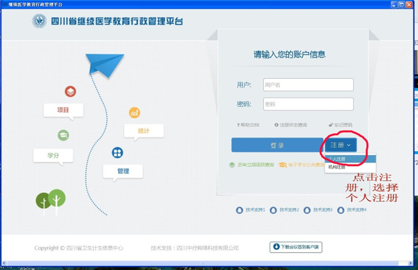Click the green 学分 graduation cap icon
Image resolution: width=418 pixels, height=270 pixels.
pyautogui.click(x=63, y=136)
